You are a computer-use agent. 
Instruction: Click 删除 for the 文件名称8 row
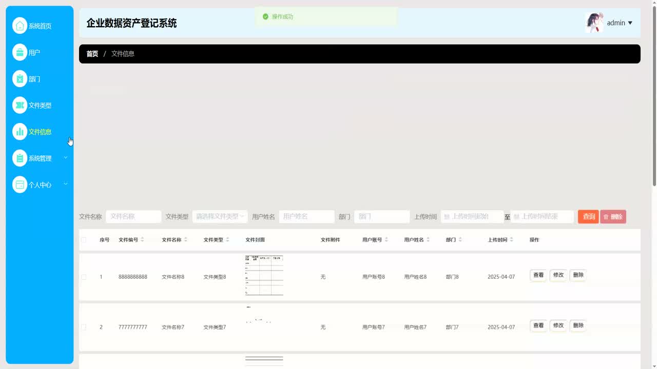point(578,275)
